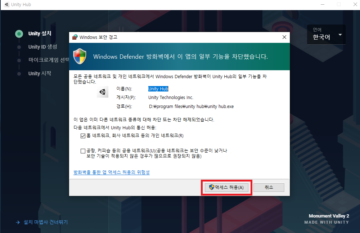The width and height of the screenshot is (360, 233).
Task: Tick the 공항, 커피숍 등의 공용 네트워크 checkbox
Action: click(83, 151)
